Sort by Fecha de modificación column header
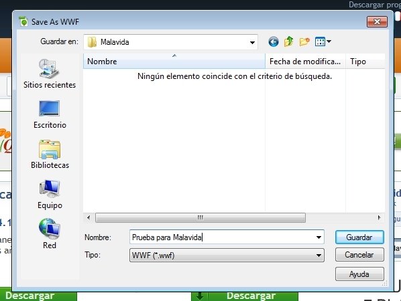401x301 pixels. (x=305, y=62)
